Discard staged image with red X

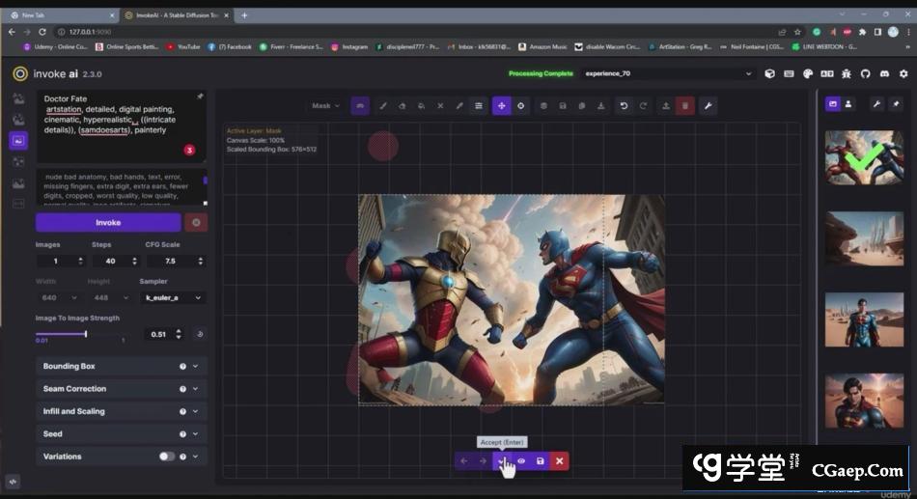coord(559,461)
